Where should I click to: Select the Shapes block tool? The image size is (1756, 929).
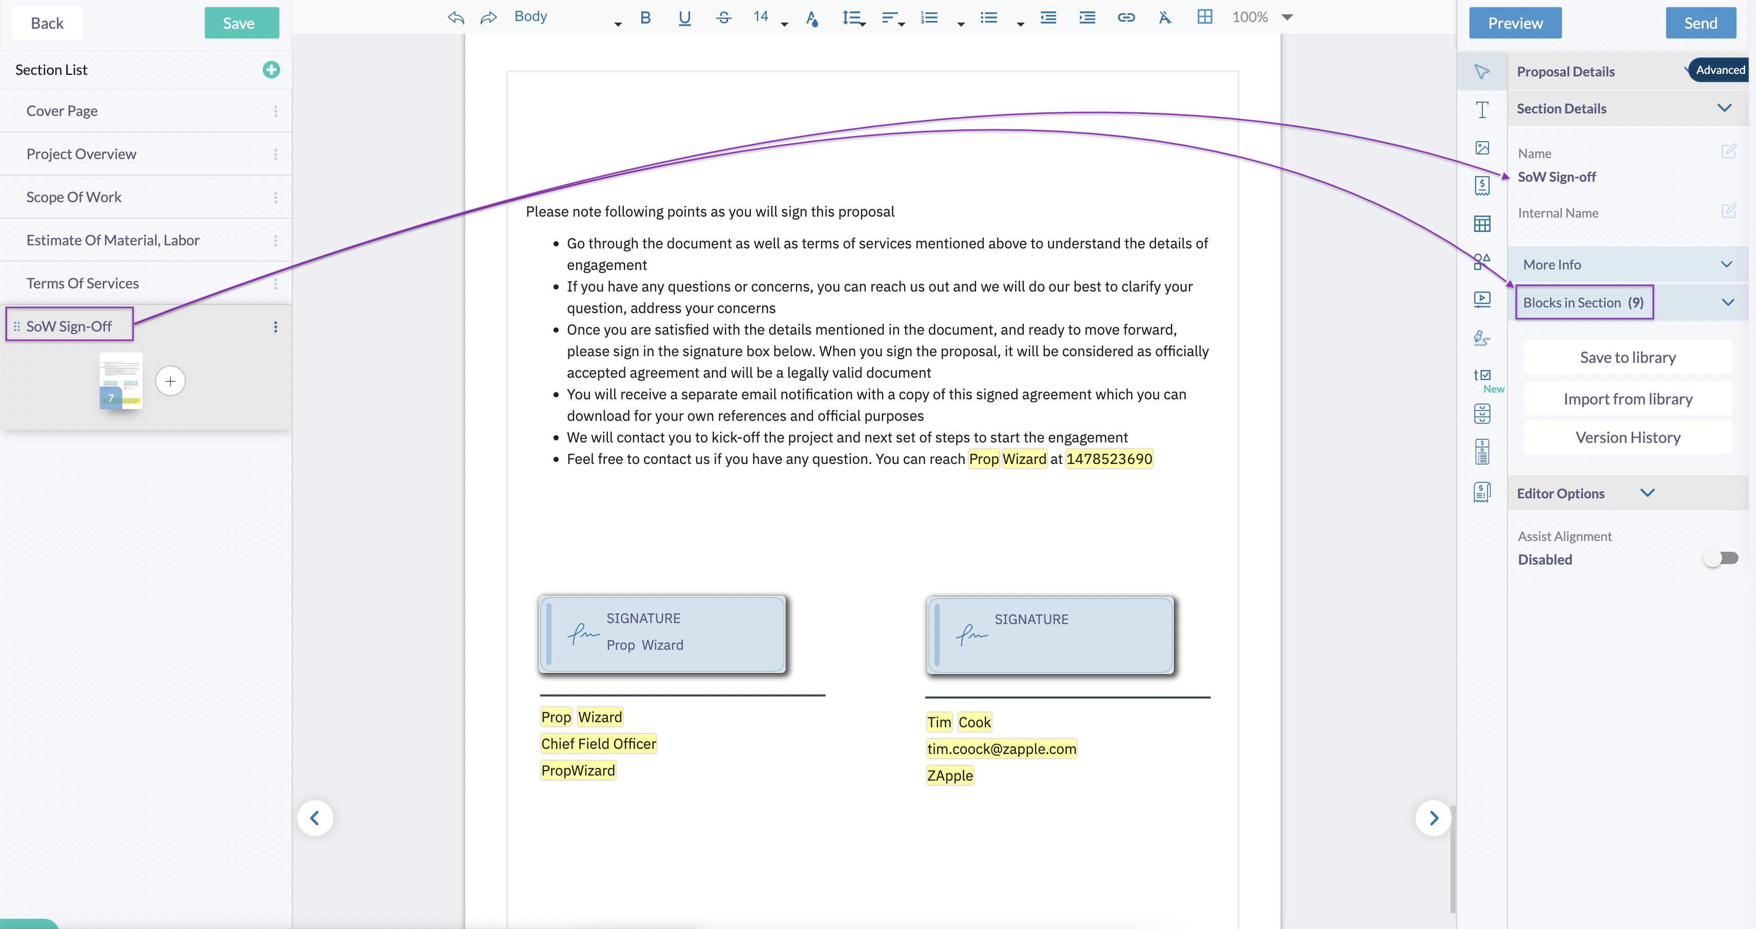(x=1481, y=261)
